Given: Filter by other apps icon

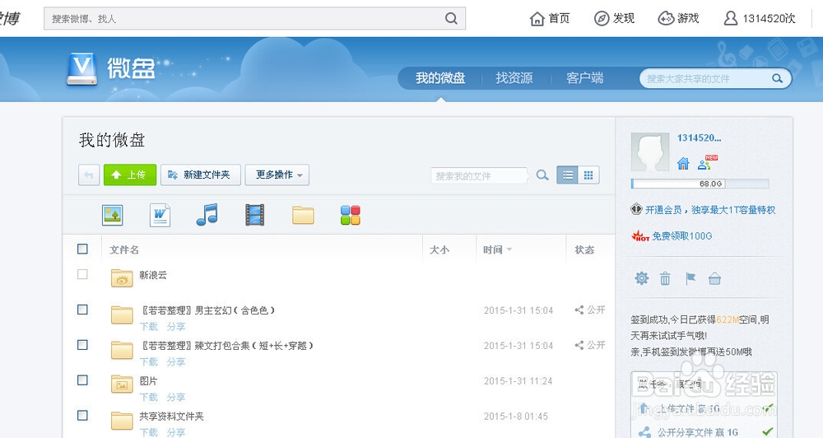Looking at the screenshot, I should [x=350, y=215].
